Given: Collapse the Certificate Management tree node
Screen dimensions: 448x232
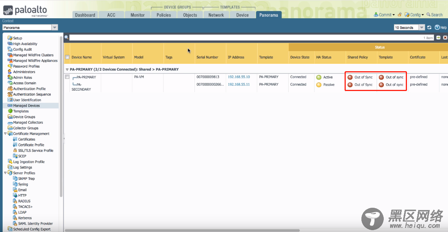Looking at the screenshot, I should coord(5,134).
